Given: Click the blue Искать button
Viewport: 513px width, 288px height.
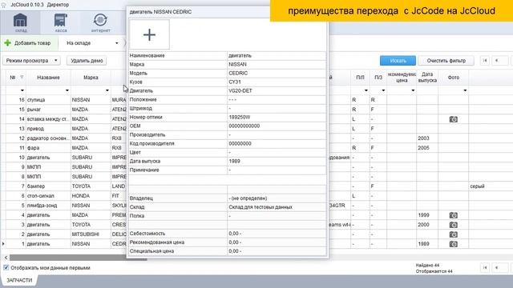Looking at the screenshot, I should [x=398, y=61].
